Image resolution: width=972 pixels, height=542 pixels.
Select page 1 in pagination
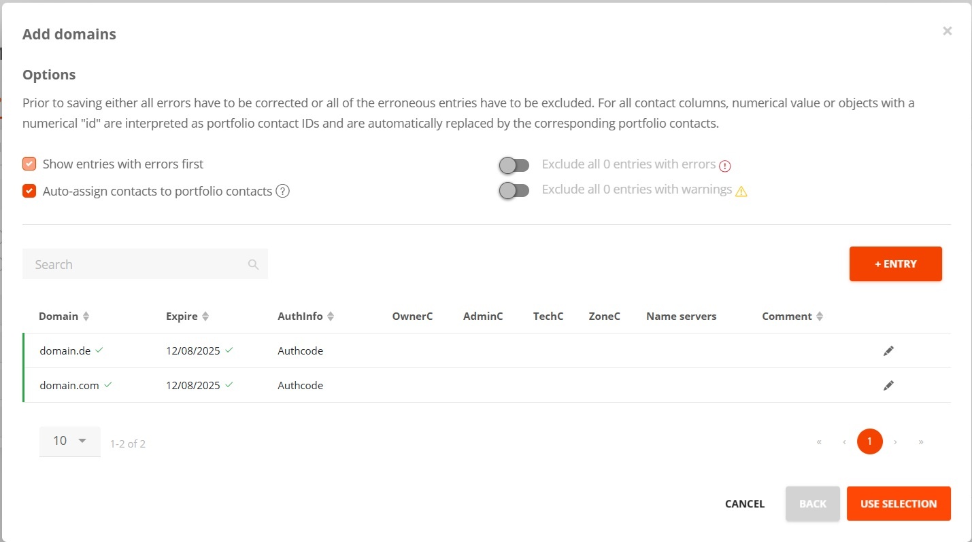pos(870,441)
